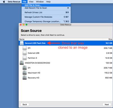The height and width of the screenshot is (108, 113).
Task: Open the Window menu
Action: (40, 2)
